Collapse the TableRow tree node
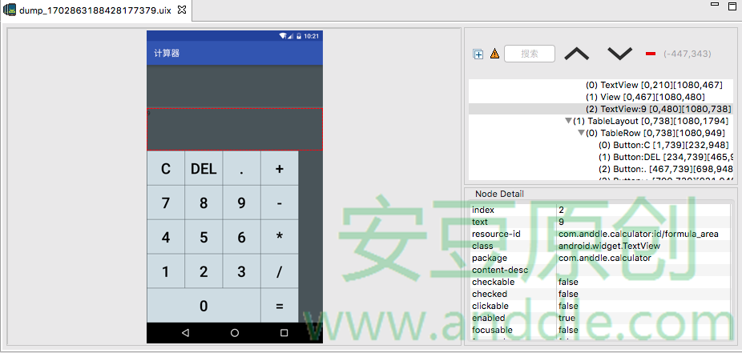Viewport: 742px width, 353px height. pos(581,133)
